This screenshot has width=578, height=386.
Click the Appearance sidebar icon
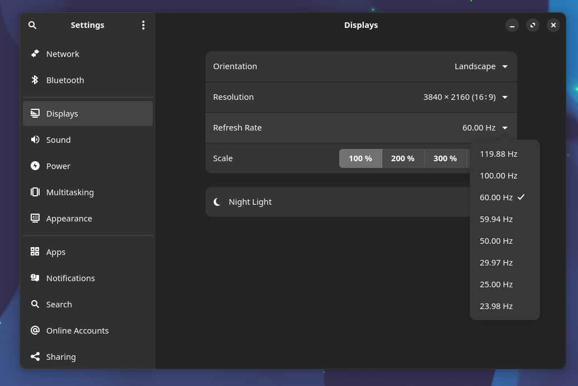(35, 218)
